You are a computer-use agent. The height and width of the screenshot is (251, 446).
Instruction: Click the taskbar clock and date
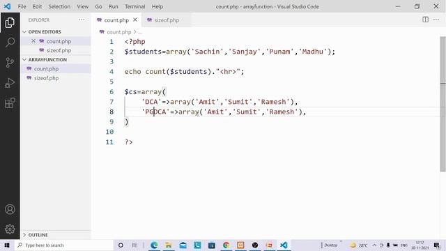[x=420, y=245]
